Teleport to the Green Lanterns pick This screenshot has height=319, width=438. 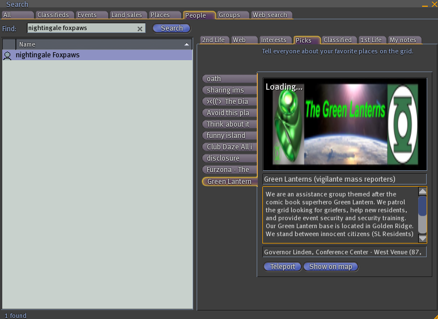[282, 267]
